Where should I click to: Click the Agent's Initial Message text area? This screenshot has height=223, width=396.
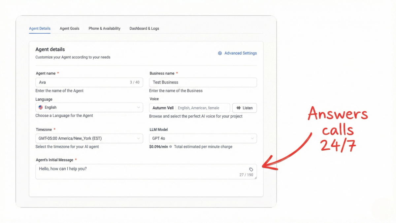click(146, 172)
